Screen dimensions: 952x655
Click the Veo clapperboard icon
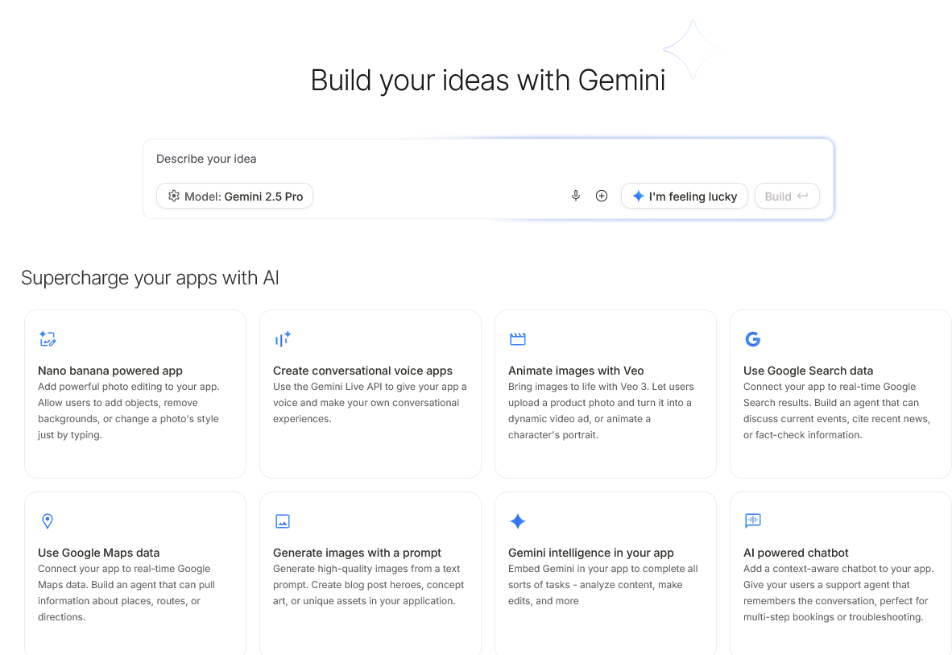(x=518, y=339)
